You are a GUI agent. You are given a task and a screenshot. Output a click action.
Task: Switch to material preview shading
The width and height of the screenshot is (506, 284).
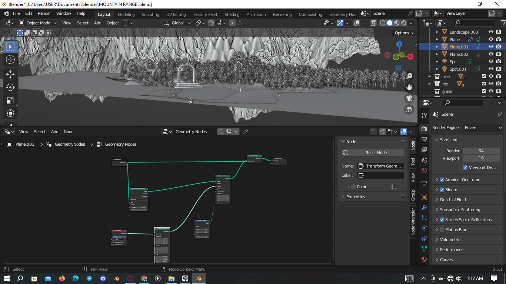[397, 23]
